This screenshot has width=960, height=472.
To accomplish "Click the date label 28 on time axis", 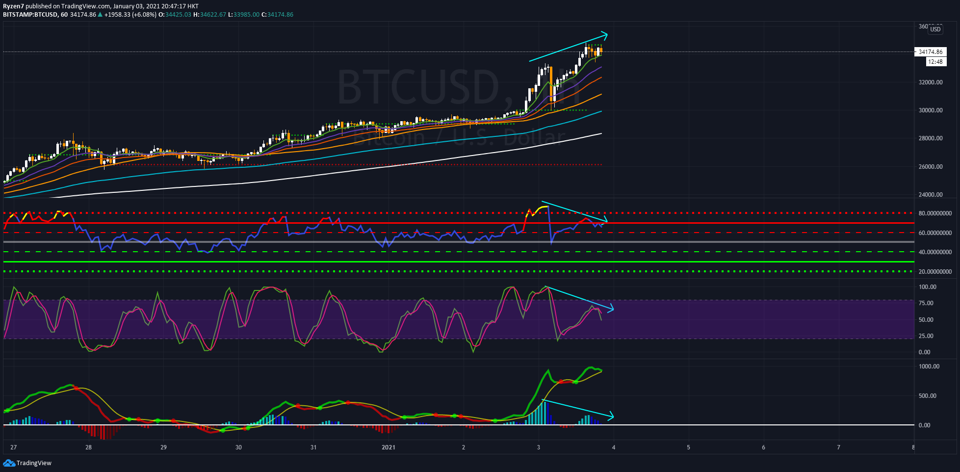I will click(x=88, y=447).
